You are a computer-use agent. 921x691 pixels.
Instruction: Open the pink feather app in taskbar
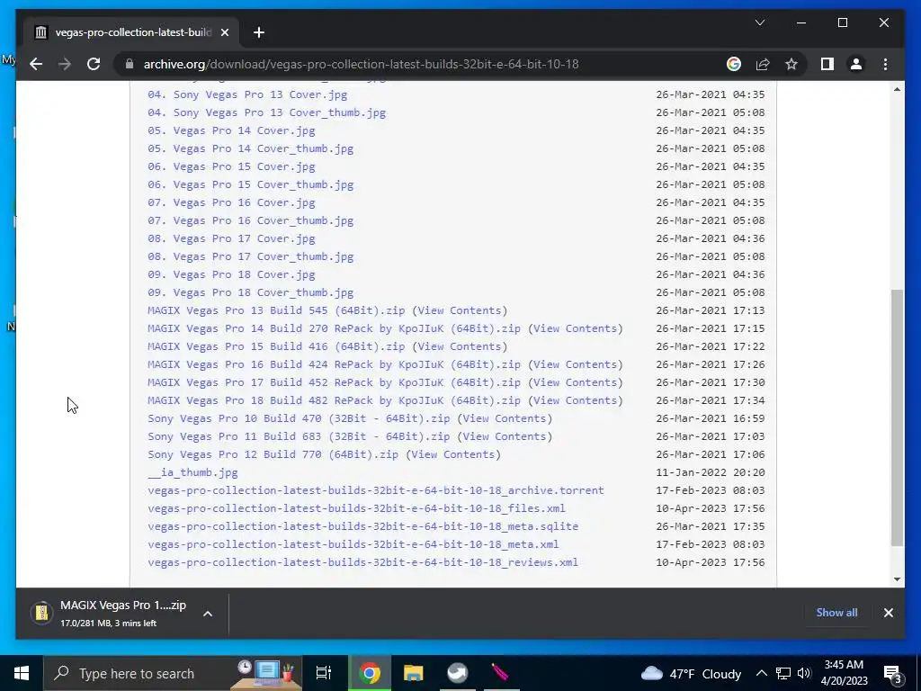500,673
